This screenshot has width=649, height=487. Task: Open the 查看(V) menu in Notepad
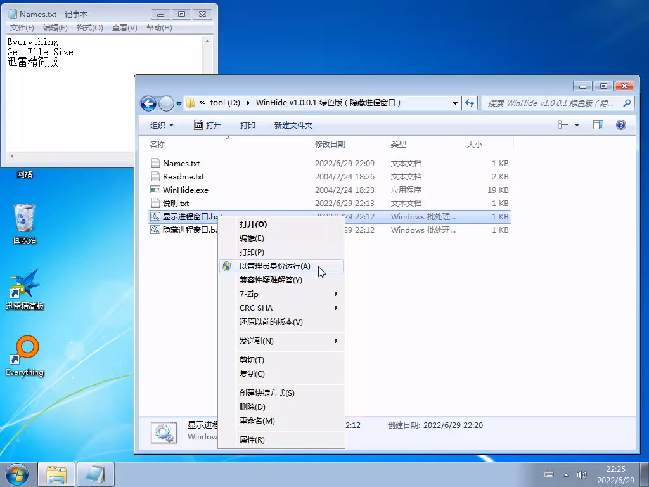(125, 28)
